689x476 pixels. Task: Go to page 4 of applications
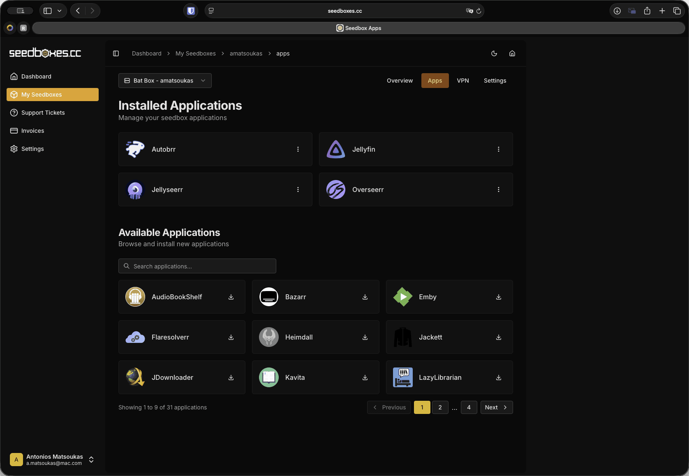pos(469,407)
